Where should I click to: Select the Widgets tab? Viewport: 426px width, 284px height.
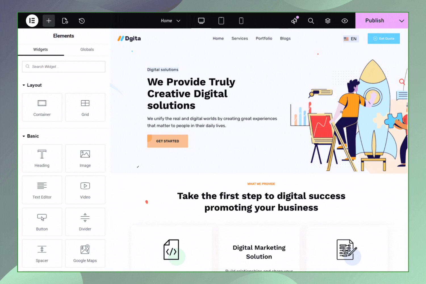tap(41, 49)
